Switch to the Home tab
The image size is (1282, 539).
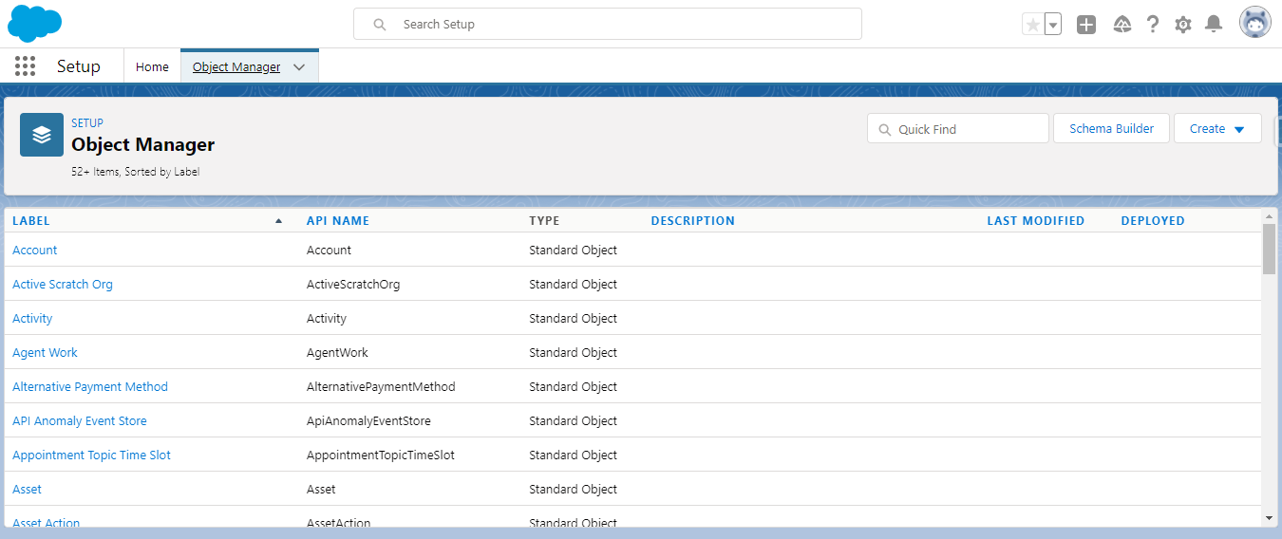click(x=152, y=66)
